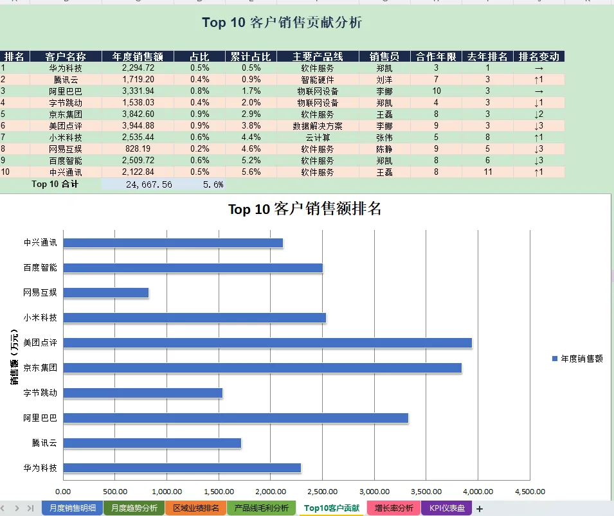614x516 pixels.
Task: Select last-year rank cell 11
Action: [487, 172]
